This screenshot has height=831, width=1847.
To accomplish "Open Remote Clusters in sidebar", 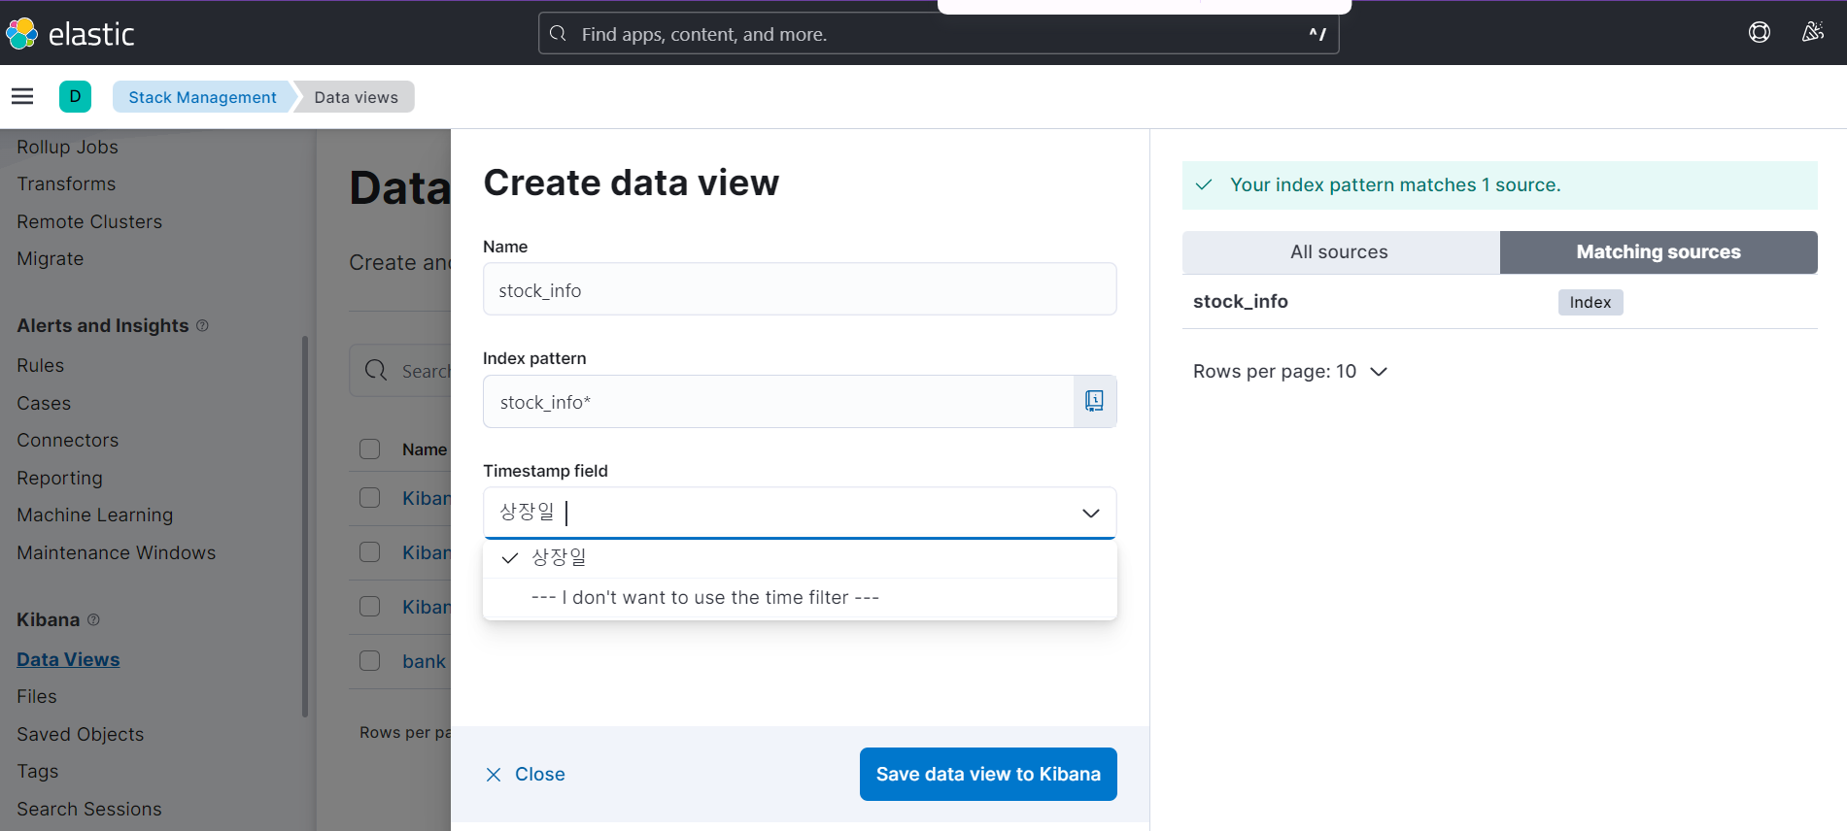I will tap(89, 221).
